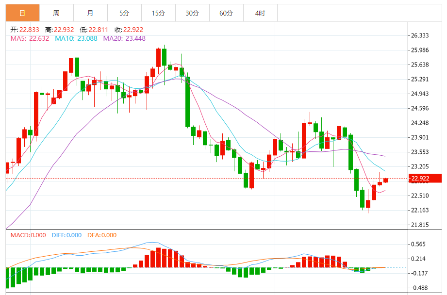Click the 26.333 price axis label
The image size is (447, 295).
pos(420,35)
